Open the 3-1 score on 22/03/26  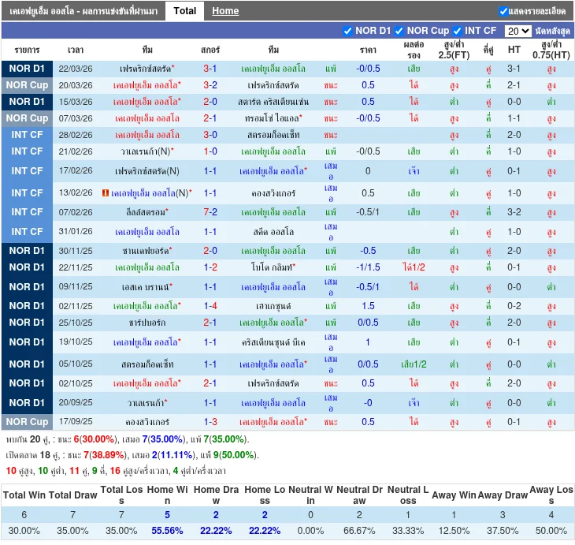(x=210, y=69)
